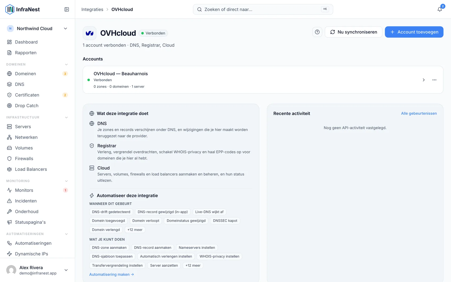This screenshot has width=451, height=282.
Task: Click '0 zones · 0 domeinen · 1 server' text
Action: tap(119, 87)
